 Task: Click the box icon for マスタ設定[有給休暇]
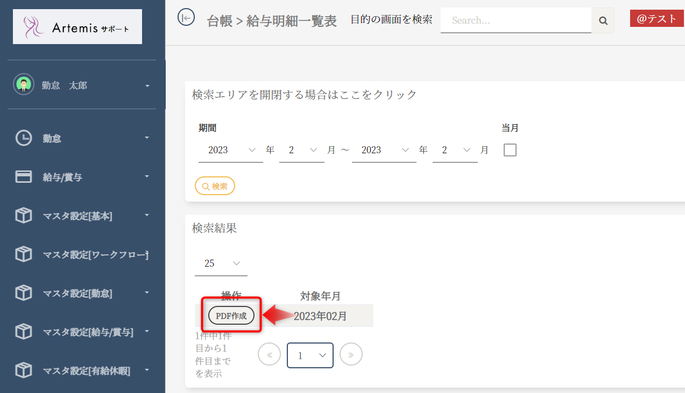pos(23,370)
